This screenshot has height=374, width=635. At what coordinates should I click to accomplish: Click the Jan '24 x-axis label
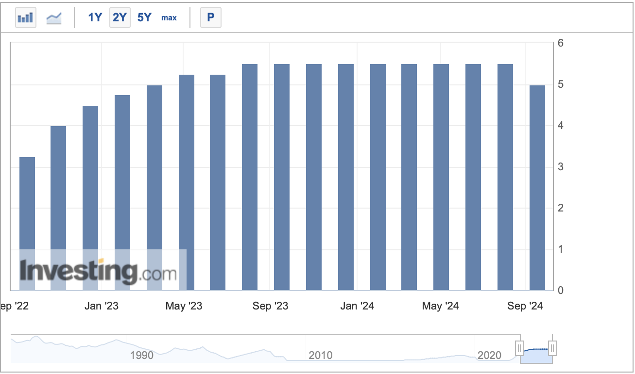pyautogui.click(x=357, y=306)
